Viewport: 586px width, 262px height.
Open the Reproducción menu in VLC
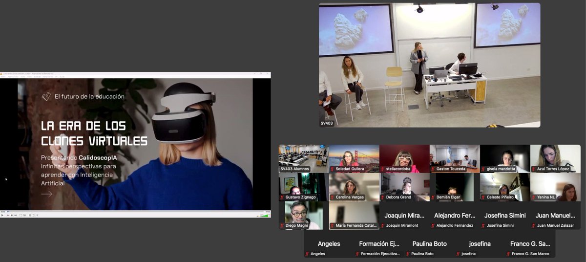(x=13, y=77)
